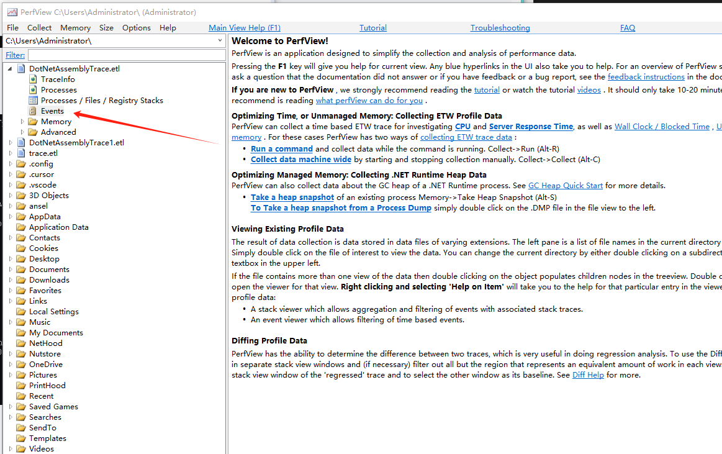Open the Tutorial link in header
Screen dimensions: 722x454
coord(373,27)
